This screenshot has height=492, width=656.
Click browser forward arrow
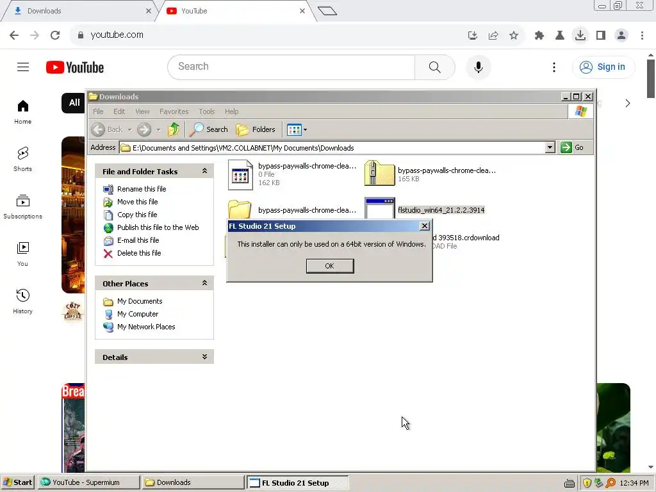coord(35,35)
